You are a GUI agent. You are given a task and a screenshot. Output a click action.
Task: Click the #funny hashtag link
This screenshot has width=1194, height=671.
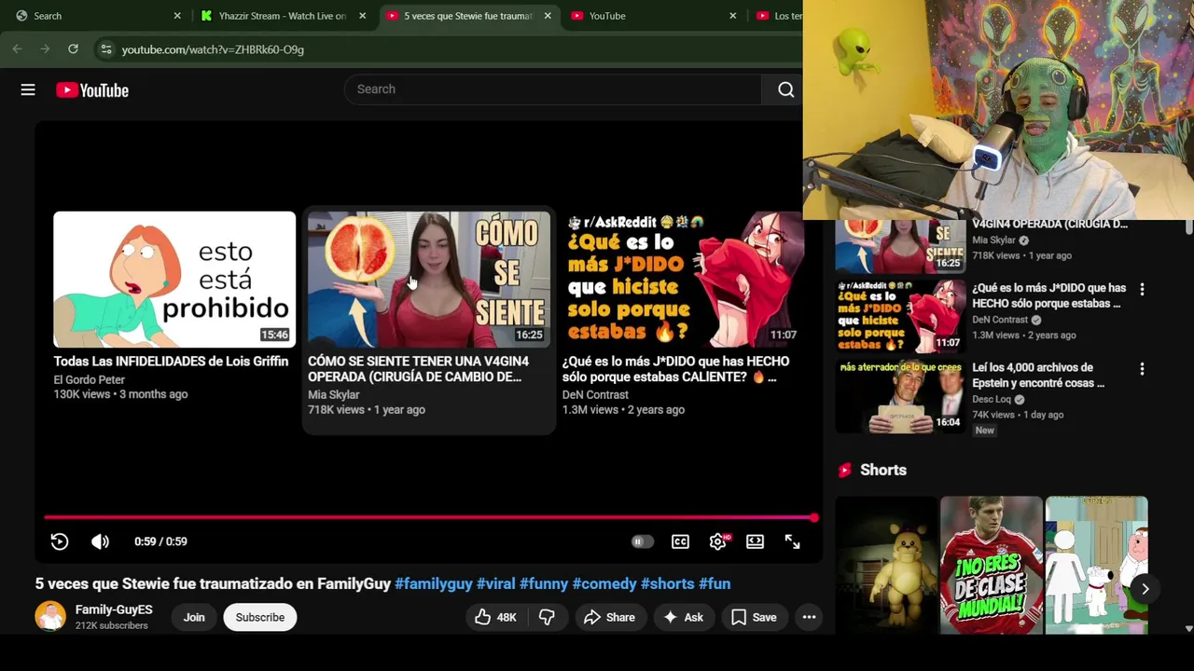[x=544, y=584]
